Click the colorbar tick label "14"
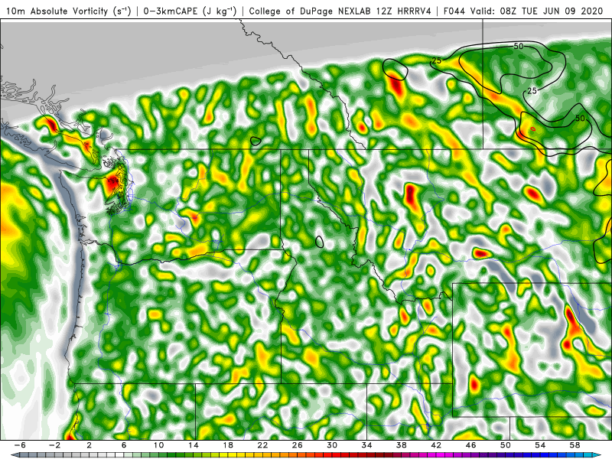The image size is (612, 459). tap(194, 445)
